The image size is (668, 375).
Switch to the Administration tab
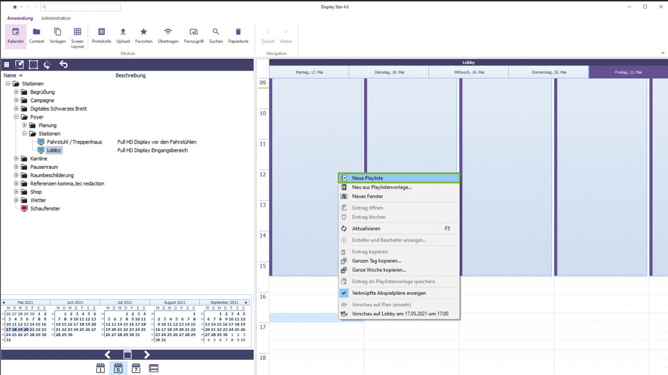pyautogui.click(x=55, y=18)
